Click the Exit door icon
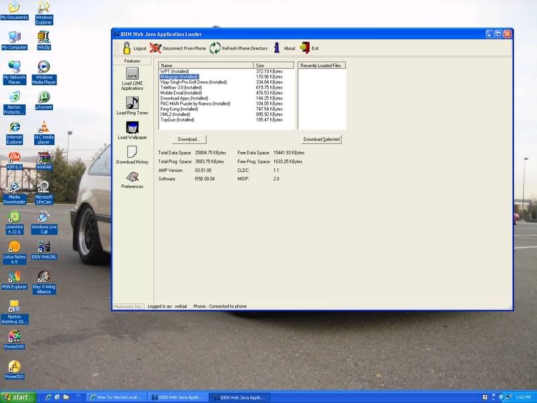 (305, 48)
